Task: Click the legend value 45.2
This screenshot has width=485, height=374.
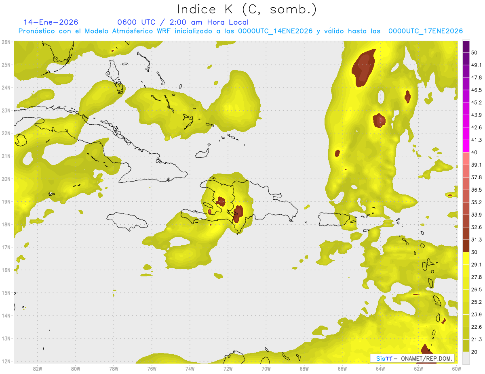Action: click(477, 102)
